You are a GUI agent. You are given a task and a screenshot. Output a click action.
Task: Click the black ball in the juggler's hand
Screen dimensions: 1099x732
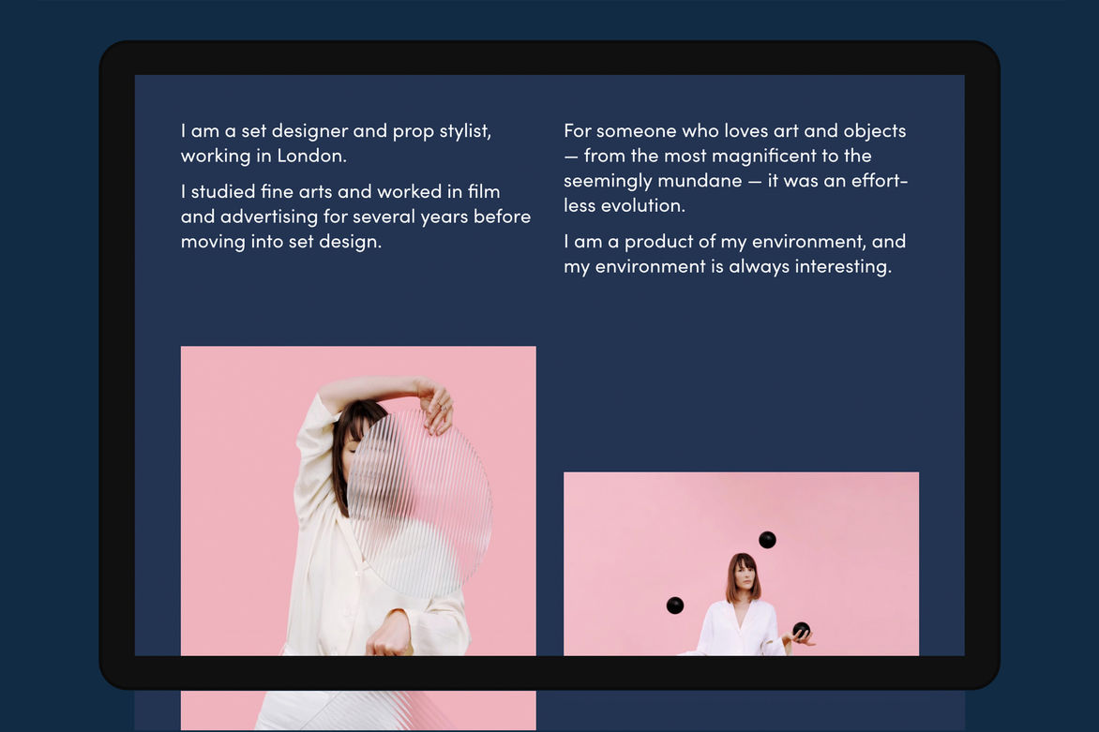click(801, 629)
